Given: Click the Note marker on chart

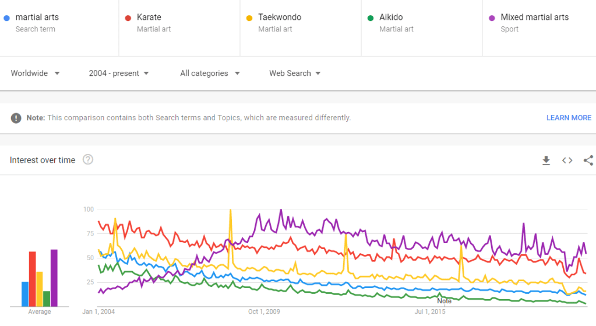Looking at the screenshot, I should click(x=445, y=301).
